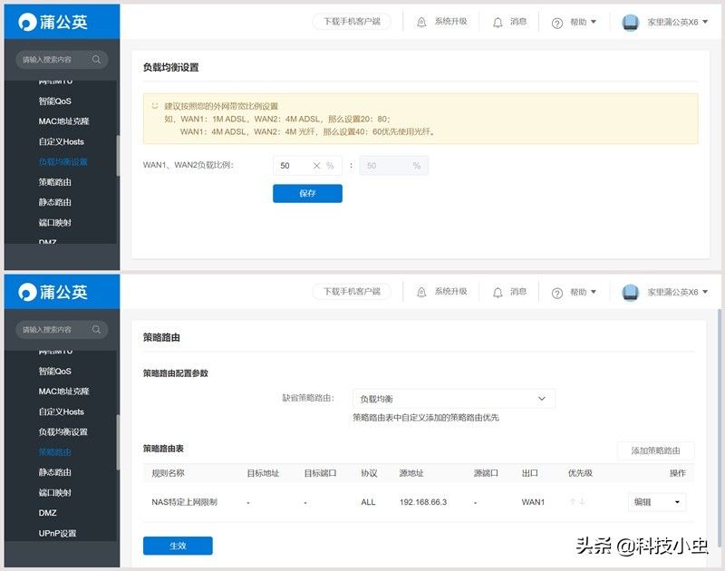This screenshot has width=725, height=571.
Task: Select 策略路由 in the top panel sidebar
Action: [55, 182]
